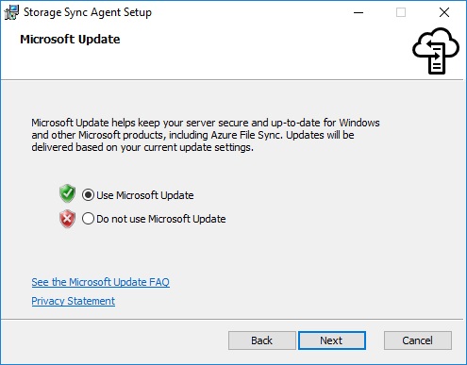Viewport: 467px width, 365px height.
Task: Click the white header banner area
Action: (233, 52)
